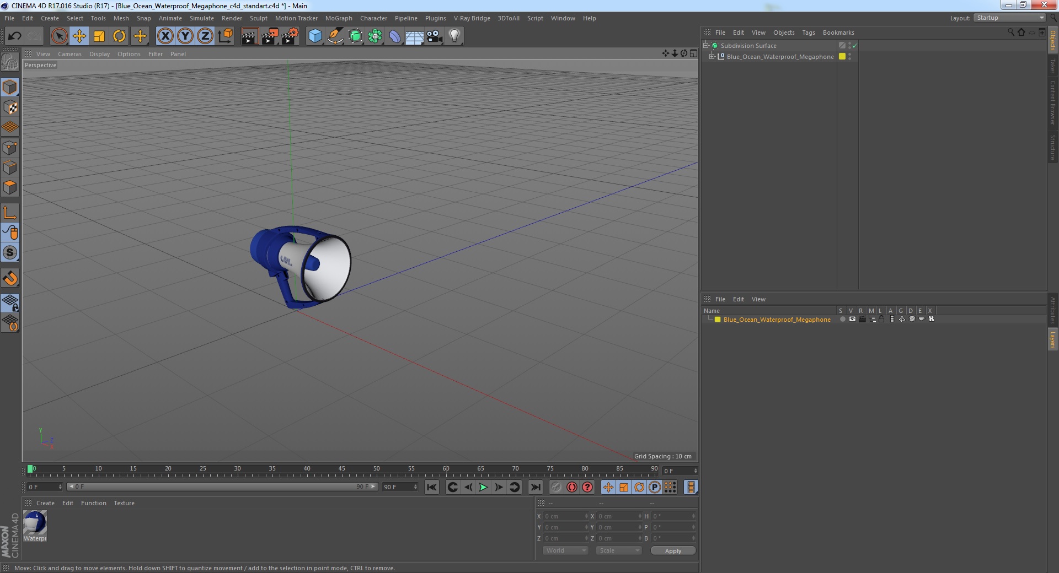Switch to Edges mode
The image size is (1059, 573).
pos(10,167)
